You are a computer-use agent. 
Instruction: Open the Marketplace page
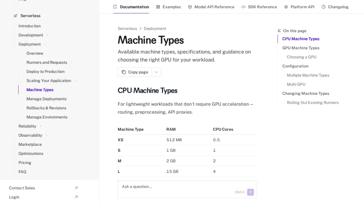click(30, 145)
